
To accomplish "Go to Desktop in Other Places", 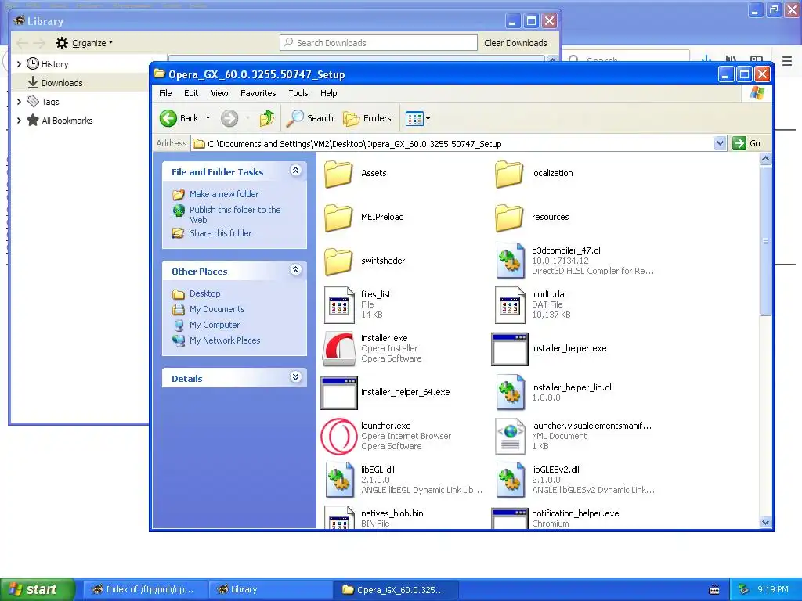I will click(x=204, y=293).
